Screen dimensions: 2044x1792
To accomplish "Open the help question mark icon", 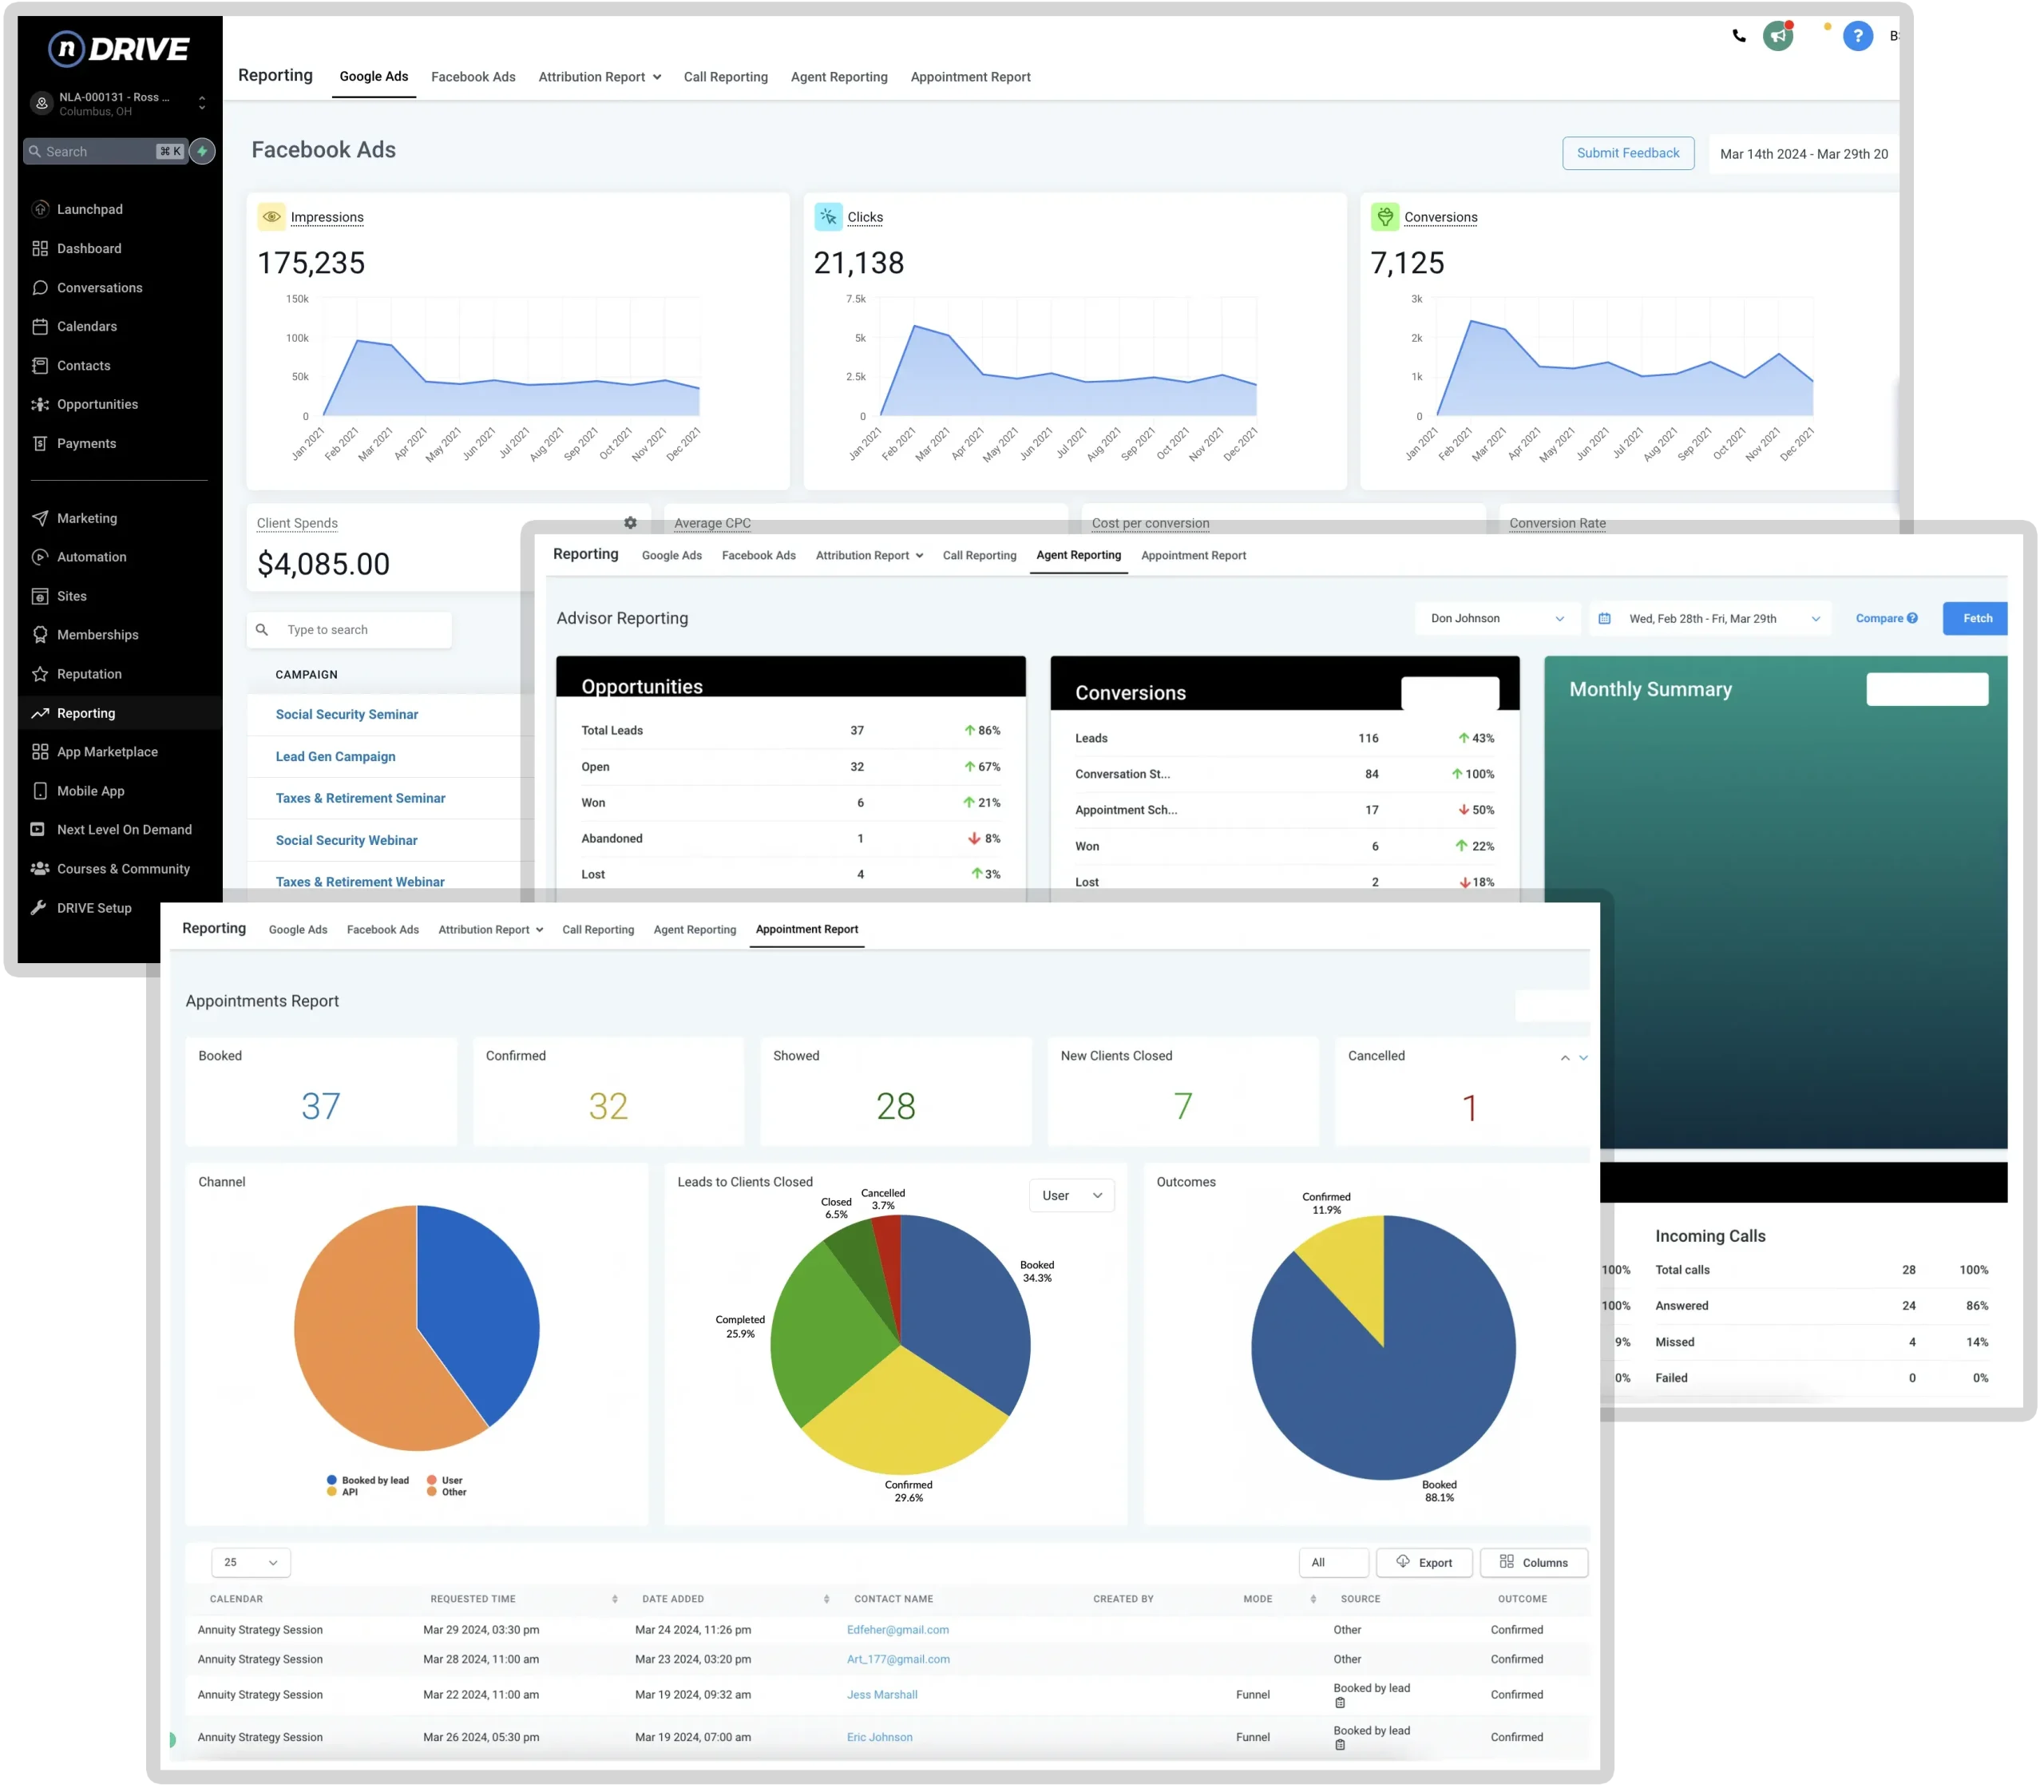I will (x=1858, y=36).
